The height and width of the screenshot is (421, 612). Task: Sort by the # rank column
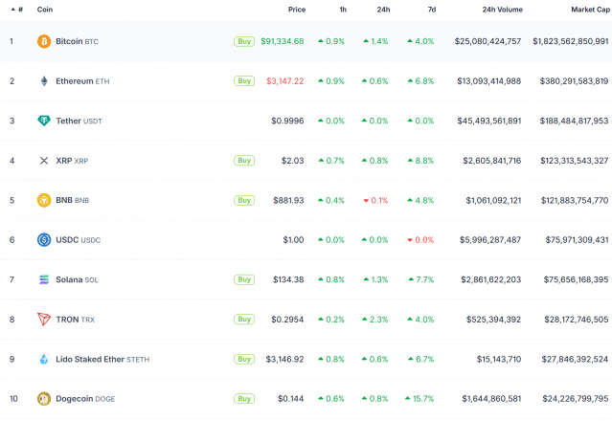(19, 10)
